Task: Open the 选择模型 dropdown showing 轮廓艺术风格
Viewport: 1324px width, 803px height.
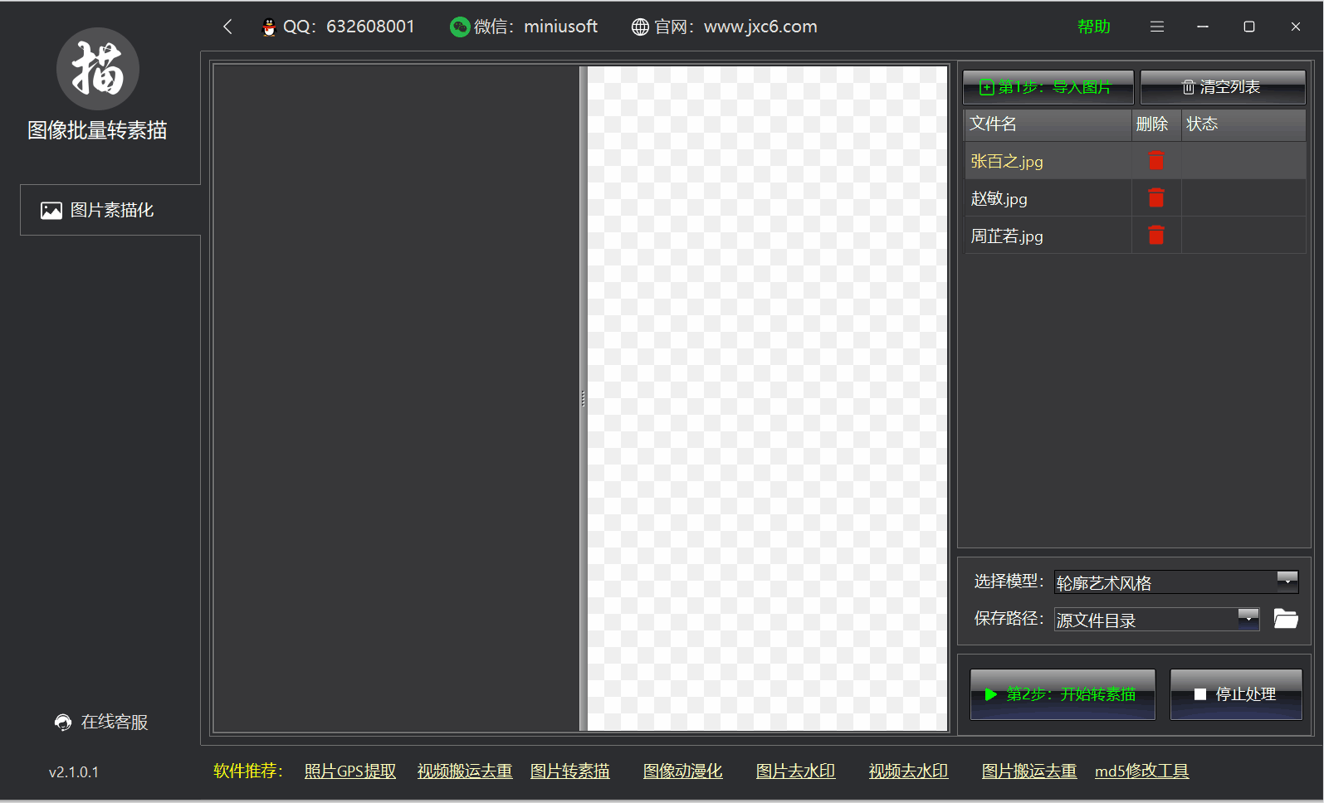Action: click(x=1176, y=582)
